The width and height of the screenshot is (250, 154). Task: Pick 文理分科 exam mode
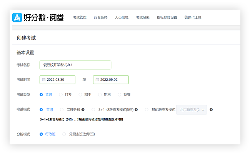click(x=61, y=110)
